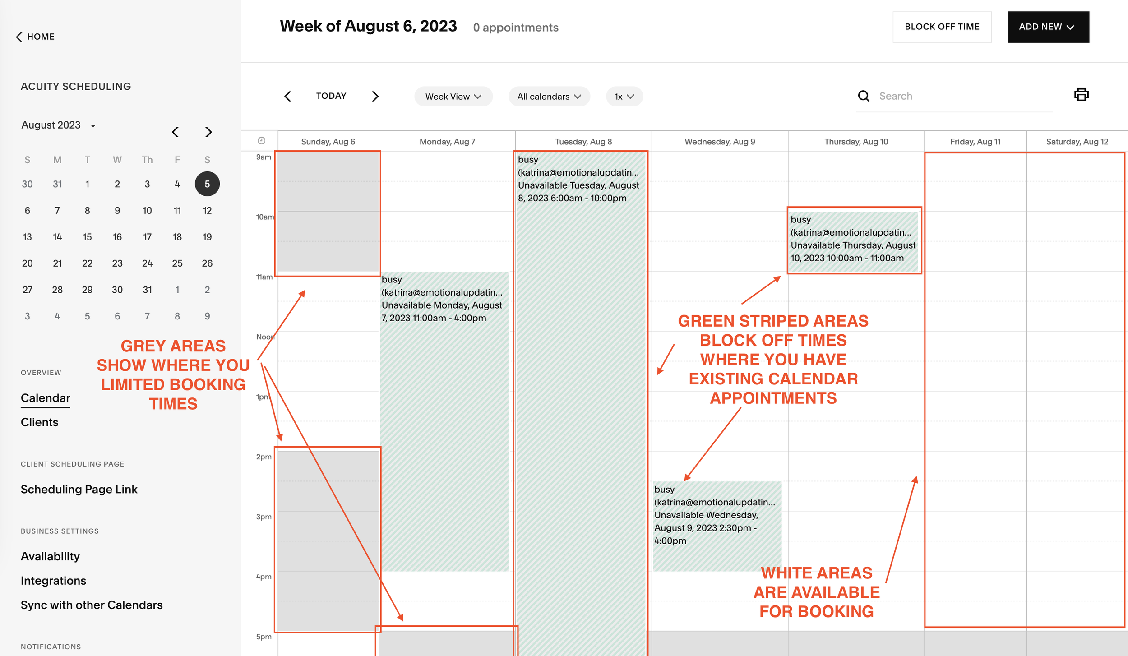
Task: Click the BLOCK OFF TIME button
Action: [942, 27]
